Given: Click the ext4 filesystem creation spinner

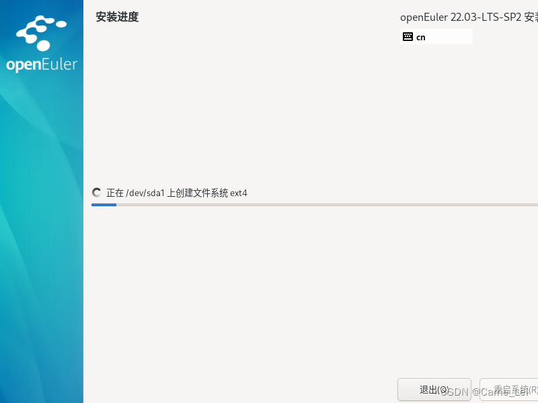Looking at the screenshot, I should pyautogui.click(x=96, y=192).
